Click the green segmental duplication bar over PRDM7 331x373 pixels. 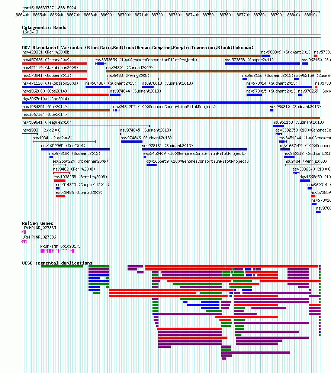click(x=62, y=266)
